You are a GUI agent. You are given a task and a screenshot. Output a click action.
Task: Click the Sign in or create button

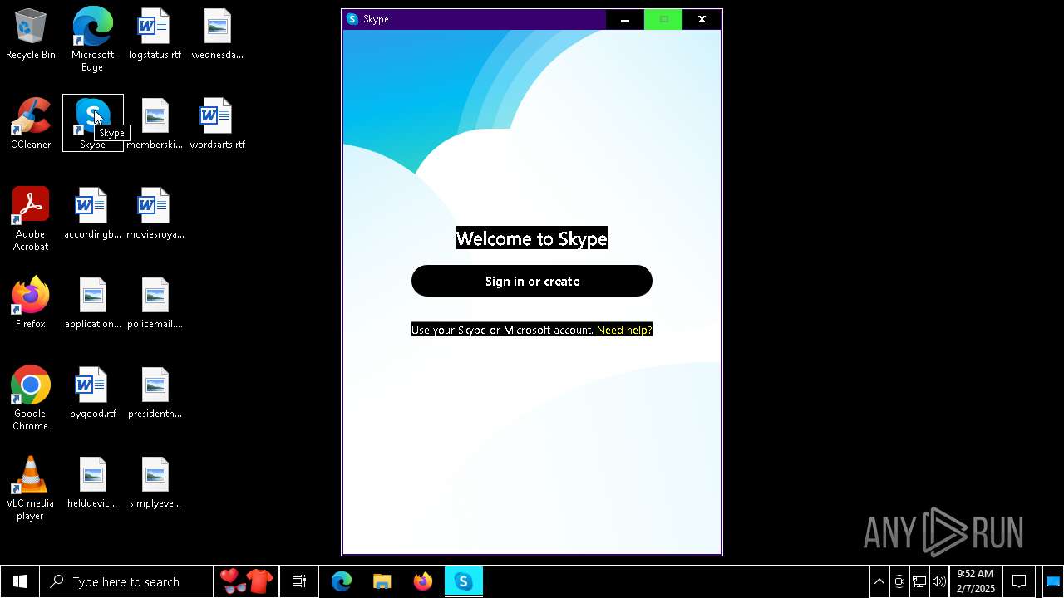(532, 281)
